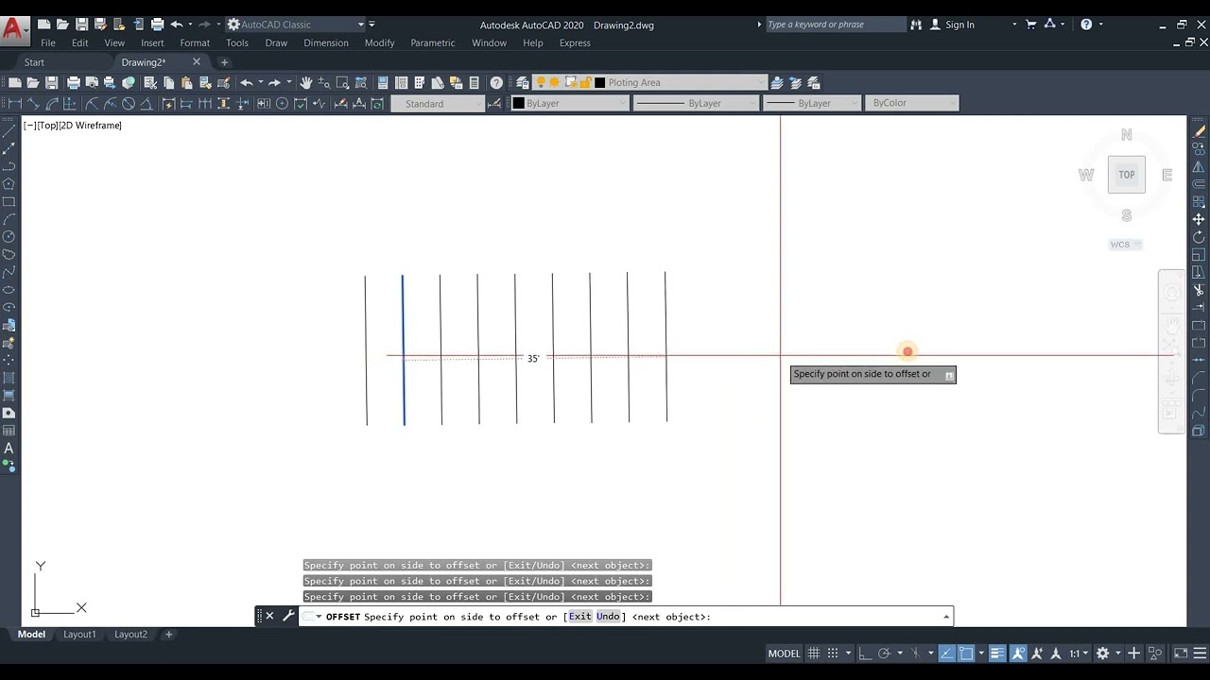Click the command line customize wrench
This screenshot has height=680, width=1210.
click(x=288, y=616)
